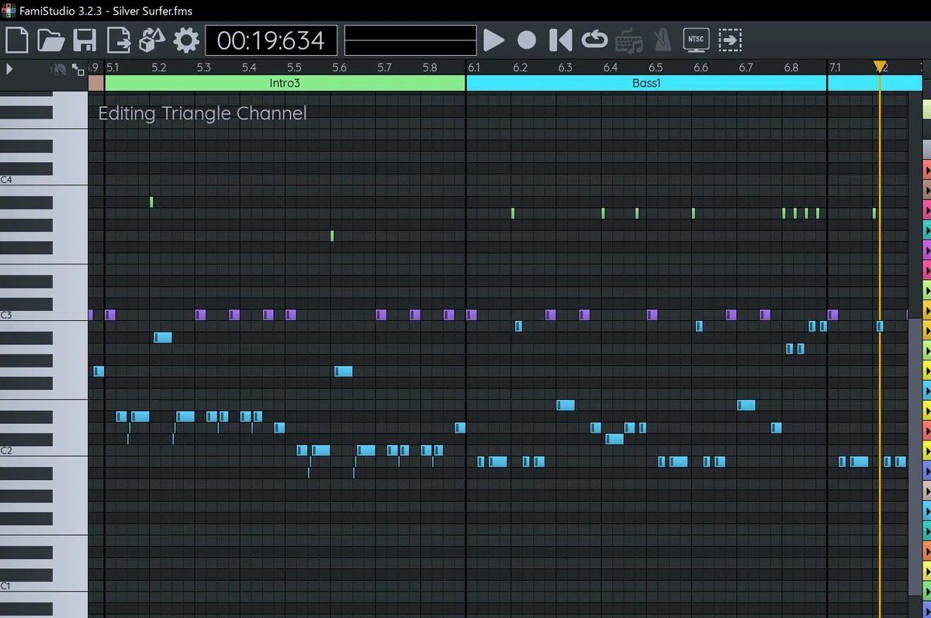Select the Bass1 pattern header

(x=646, y=83)
